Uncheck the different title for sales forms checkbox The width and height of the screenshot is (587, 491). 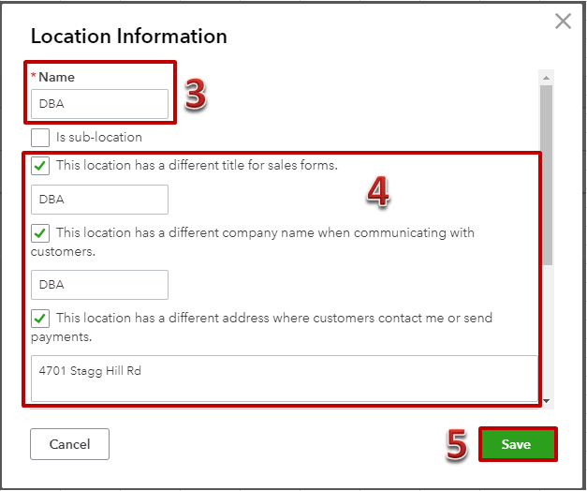point(40,166)
